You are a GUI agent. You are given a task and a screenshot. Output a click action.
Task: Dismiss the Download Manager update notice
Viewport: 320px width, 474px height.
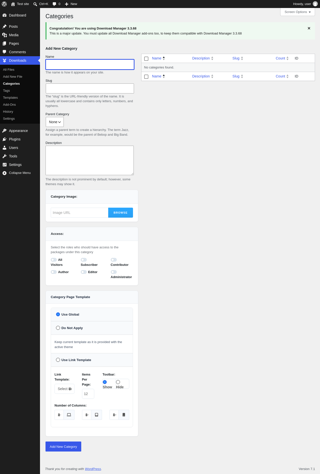[x=309, y=28]
